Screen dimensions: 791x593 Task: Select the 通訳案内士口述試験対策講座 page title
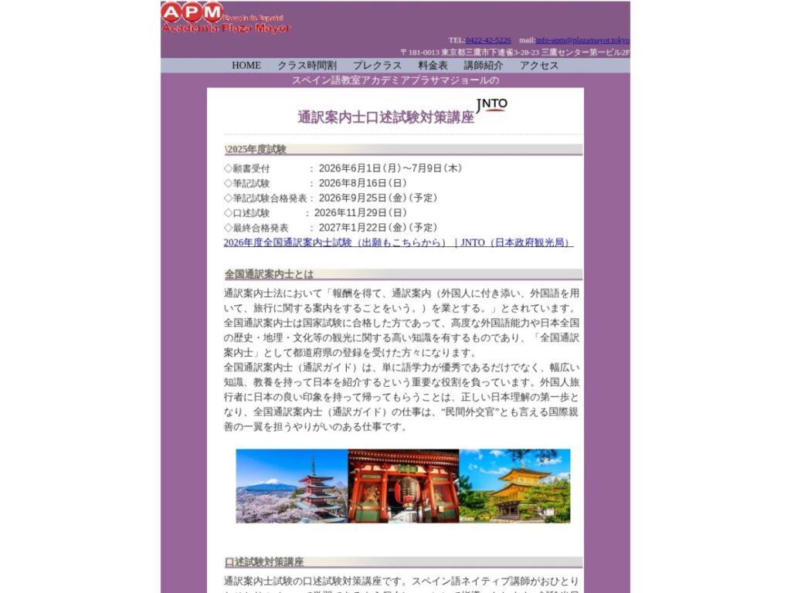coord(386,117)
